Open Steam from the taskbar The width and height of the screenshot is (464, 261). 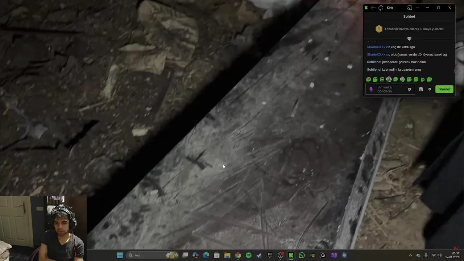pos(259,255)
